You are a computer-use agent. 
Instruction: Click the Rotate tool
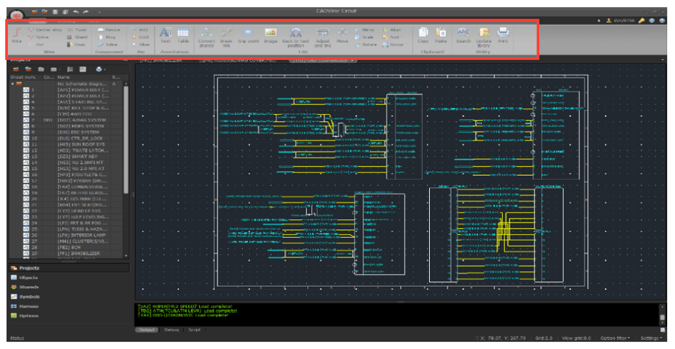365,44
